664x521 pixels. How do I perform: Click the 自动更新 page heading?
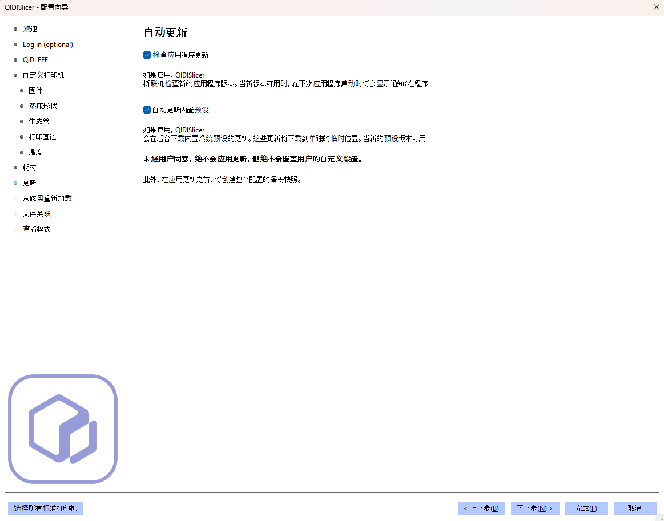pos(165,33)
